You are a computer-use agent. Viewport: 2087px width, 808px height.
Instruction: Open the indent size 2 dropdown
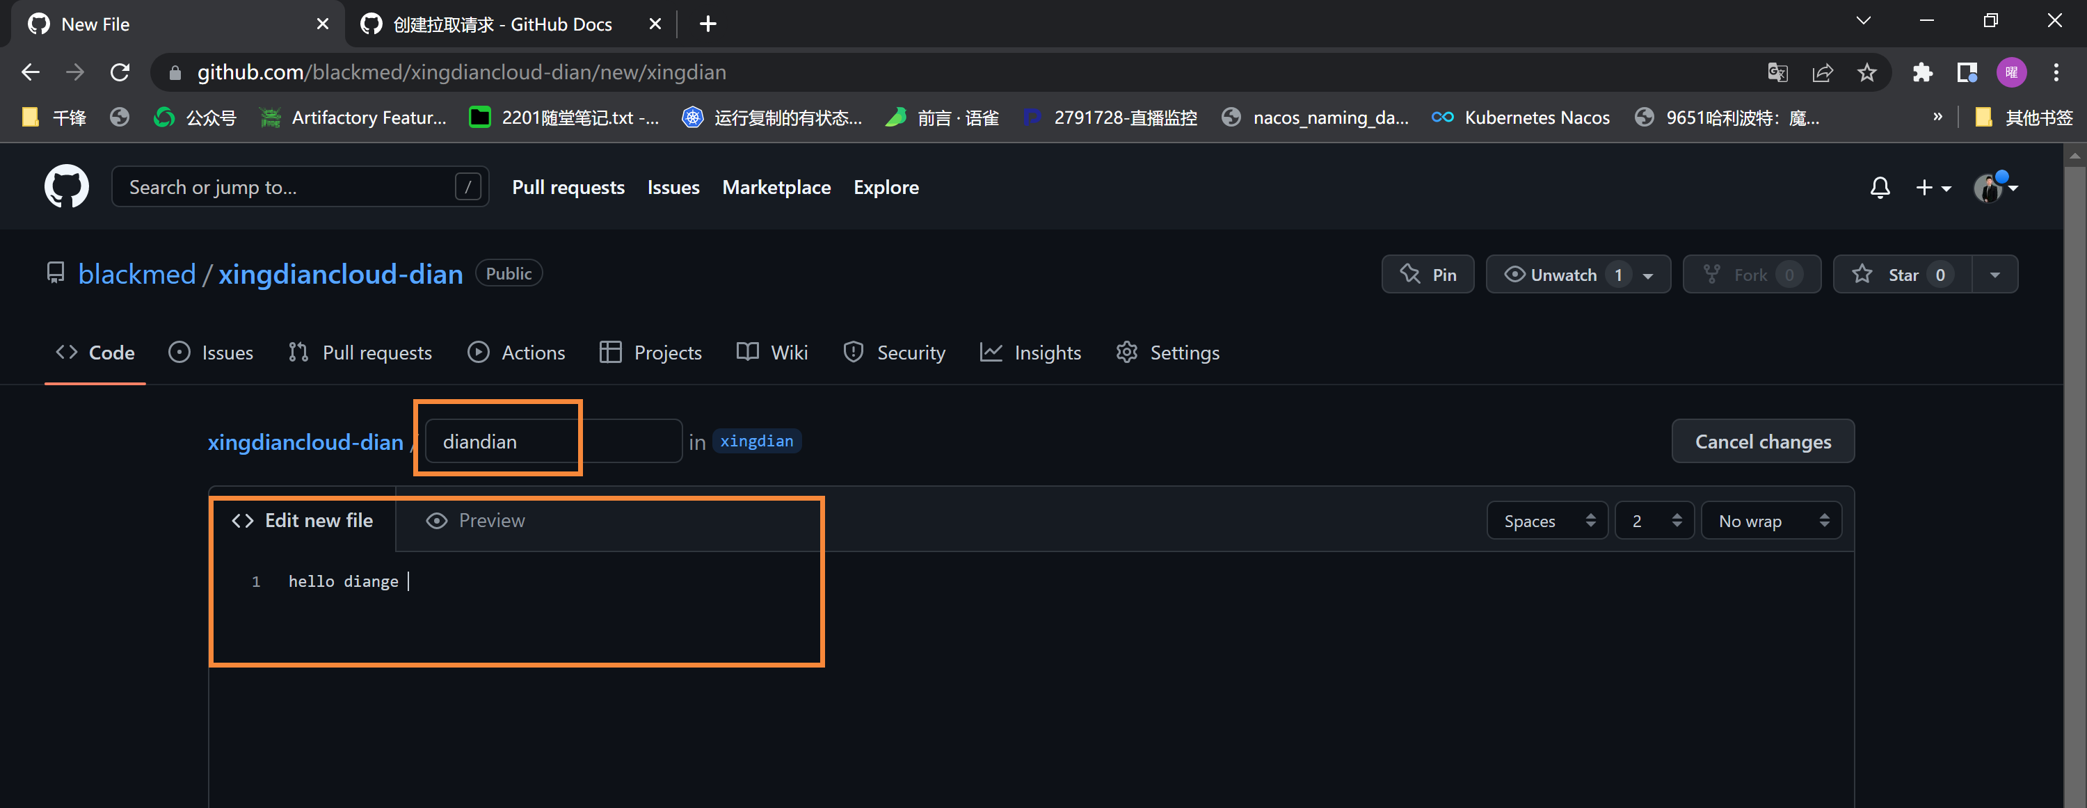point(1654,521)
